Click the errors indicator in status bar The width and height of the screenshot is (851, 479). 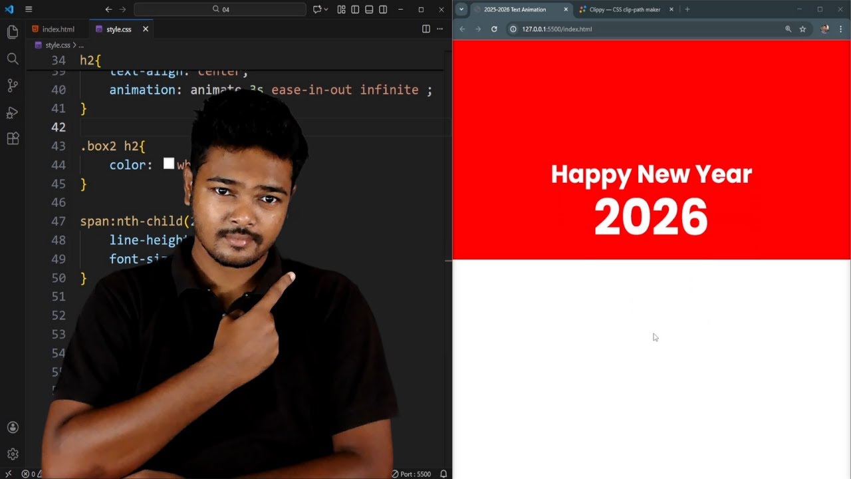30,474
